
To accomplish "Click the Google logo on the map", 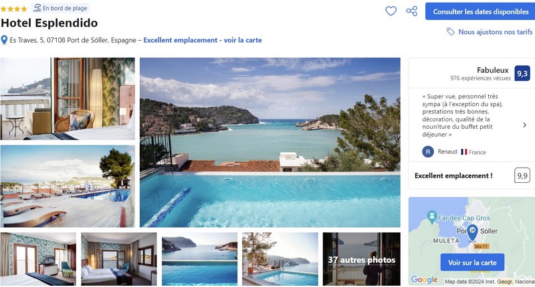I will [x=424, y=280].
